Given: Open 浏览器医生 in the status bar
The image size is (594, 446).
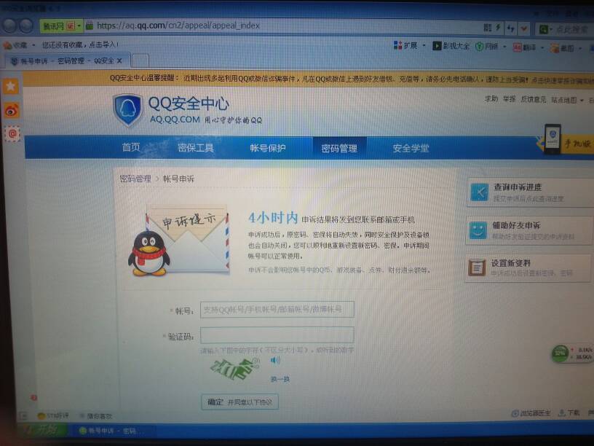Looking at the screenshot, I should [531, 414].
